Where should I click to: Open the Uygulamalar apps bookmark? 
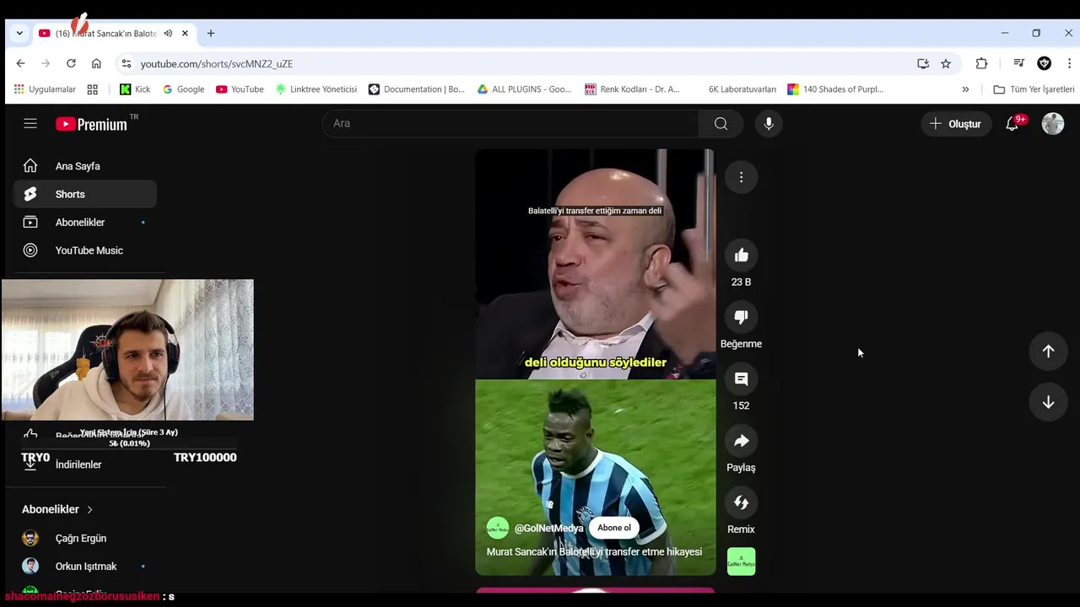pos(46,89)
